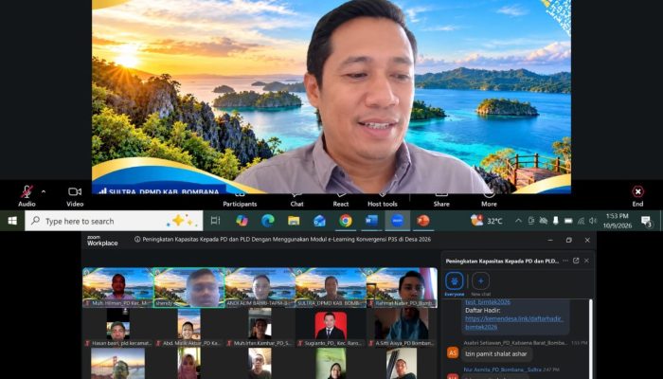Click the chat panel scrollbar

pos(591,338)
